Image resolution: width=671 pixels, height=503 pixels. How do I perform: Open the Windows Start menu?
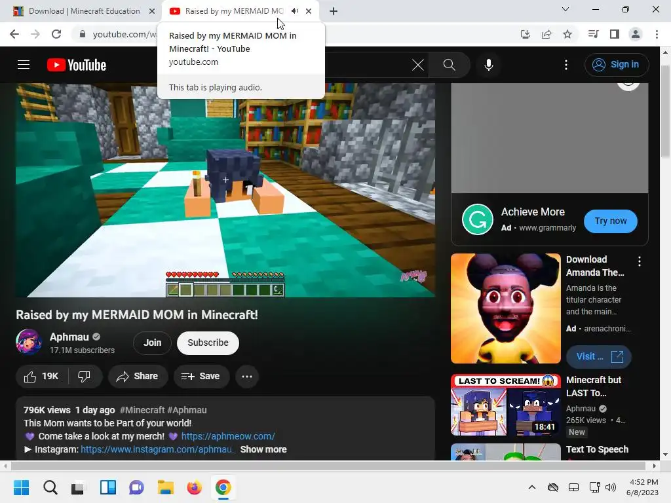pos(21,487)
